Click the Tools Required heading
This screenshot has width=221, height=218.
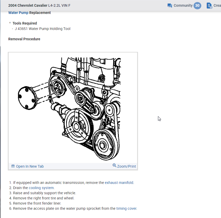(x=25, y=23)
